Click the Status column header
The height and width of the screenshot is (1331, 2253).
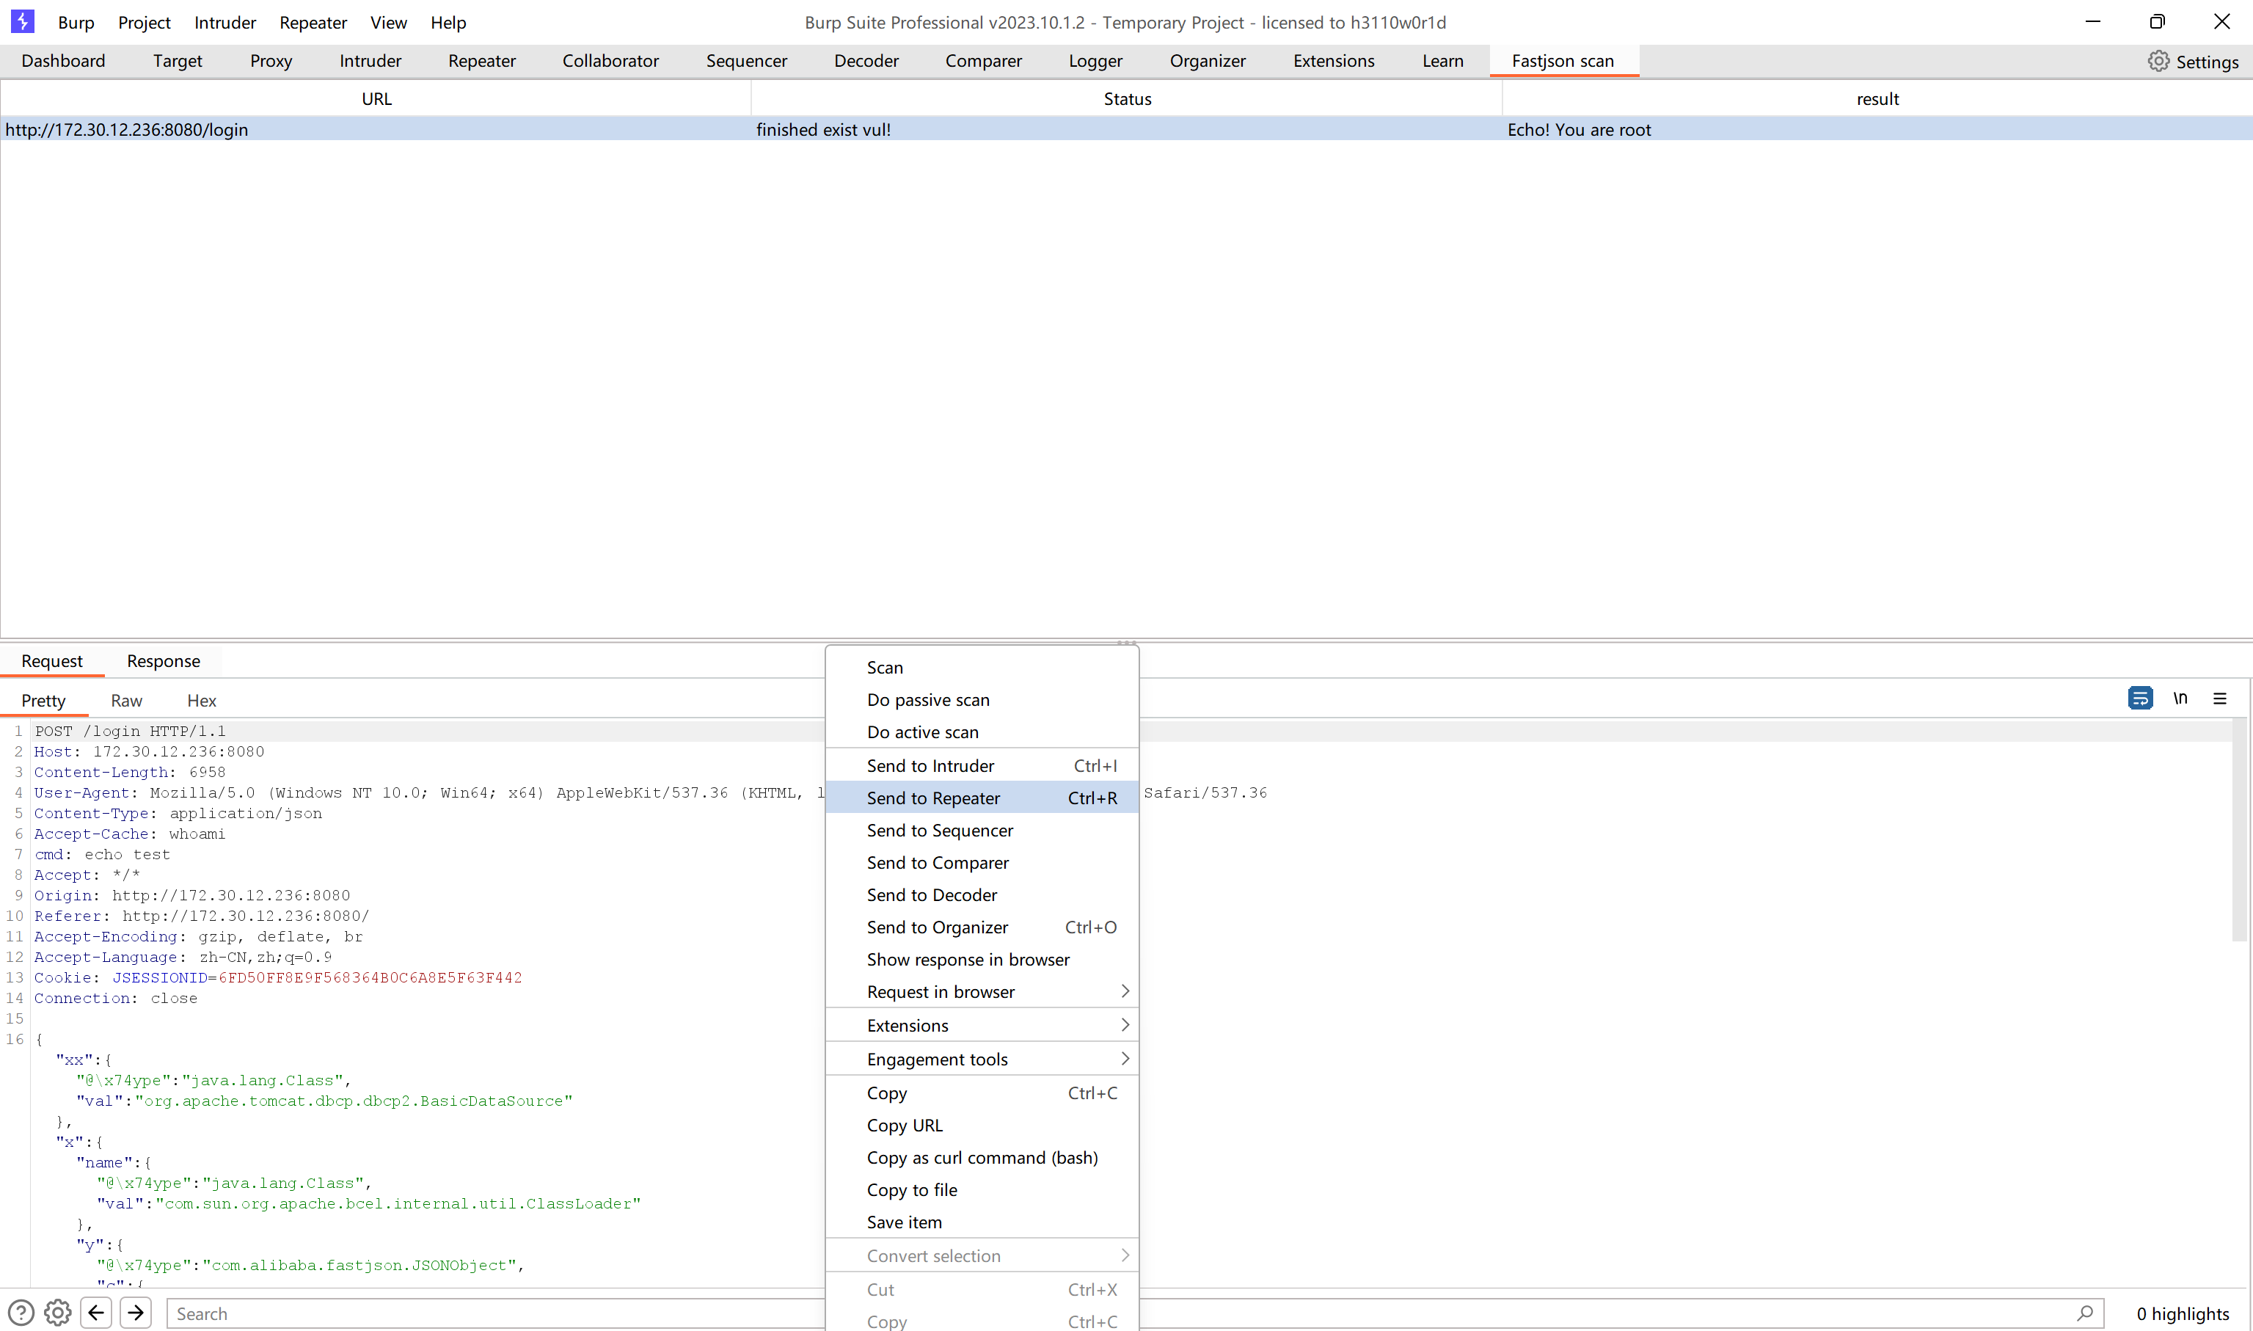point(1127,98)
